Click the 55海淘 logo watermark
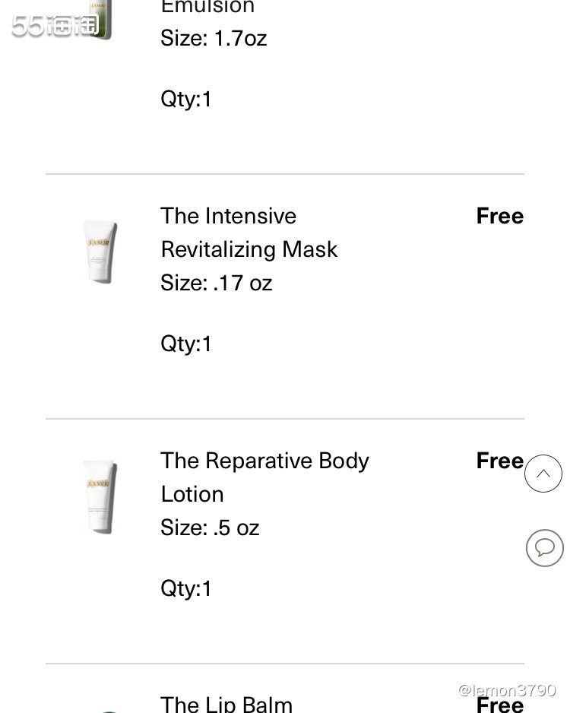570x713 pixels. [55, 26]
